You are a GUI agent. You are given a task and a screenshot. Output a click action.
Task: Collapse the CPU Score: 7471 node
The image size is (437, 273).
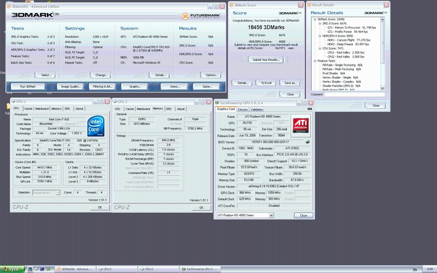[x=320, y=49]
